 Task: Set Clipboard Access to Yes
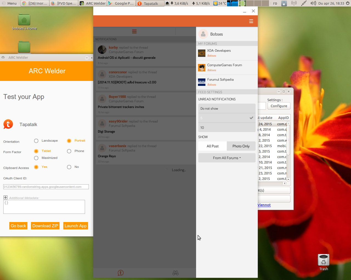click(x=36, y=167)
